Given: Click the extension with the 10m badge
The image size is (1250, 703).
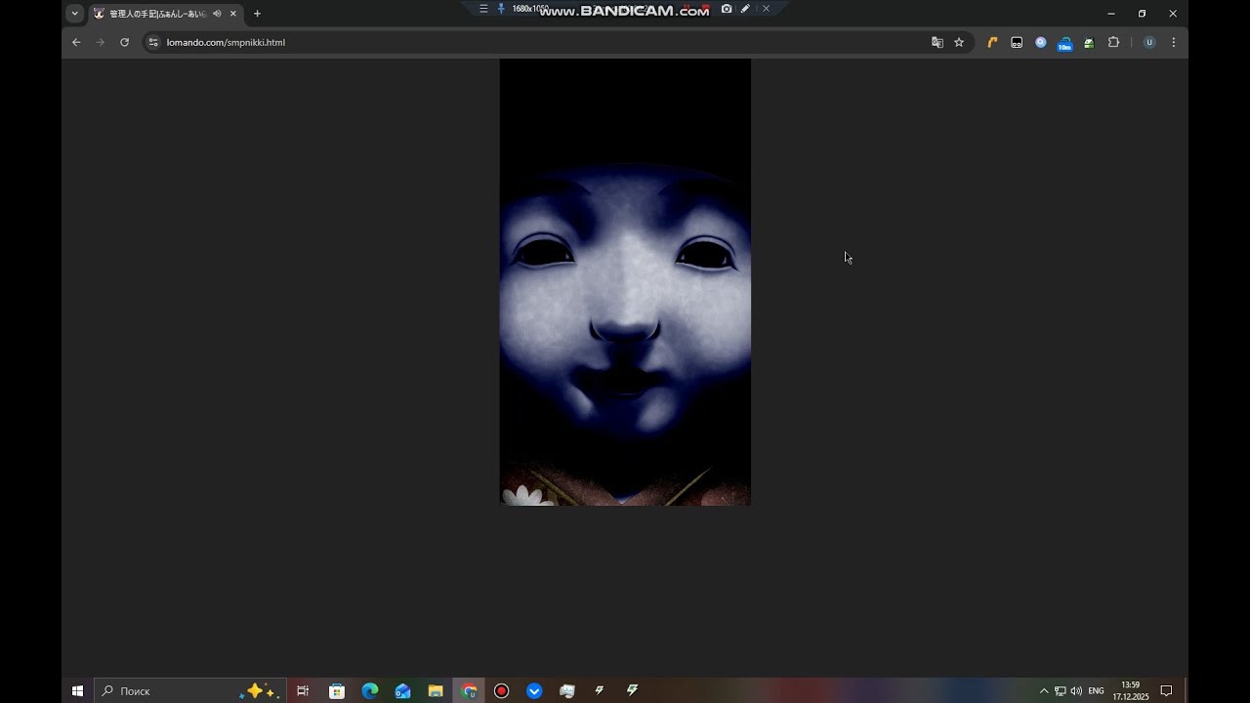Looking at the screenshot, I should (x=1064, y=43).
